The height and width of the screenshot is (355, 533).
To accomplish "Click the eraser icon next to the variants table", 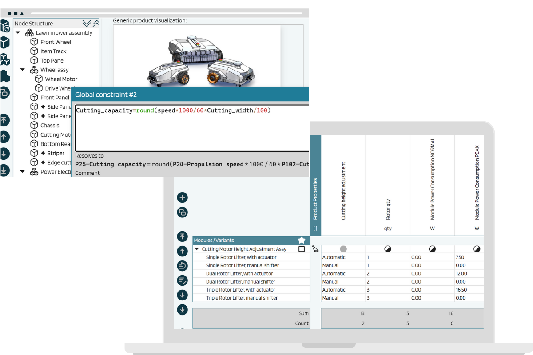I will pos(315,249).
